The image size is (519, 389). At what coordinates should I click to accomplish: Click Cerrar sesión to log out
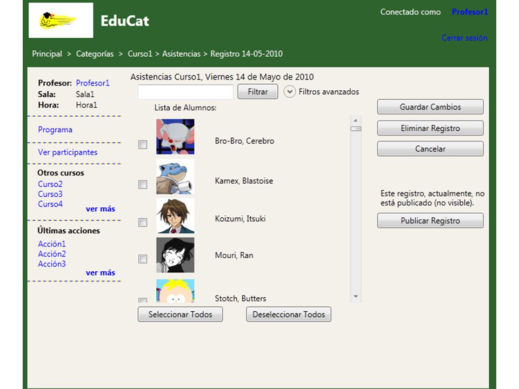[464, 38]
